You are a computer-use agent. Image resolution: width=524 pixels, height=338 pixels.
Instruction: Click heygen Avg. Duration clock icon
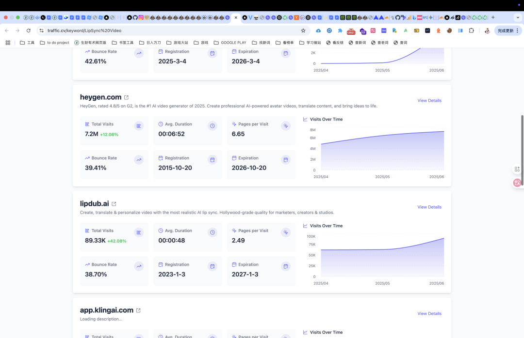[x=212, y=126]
